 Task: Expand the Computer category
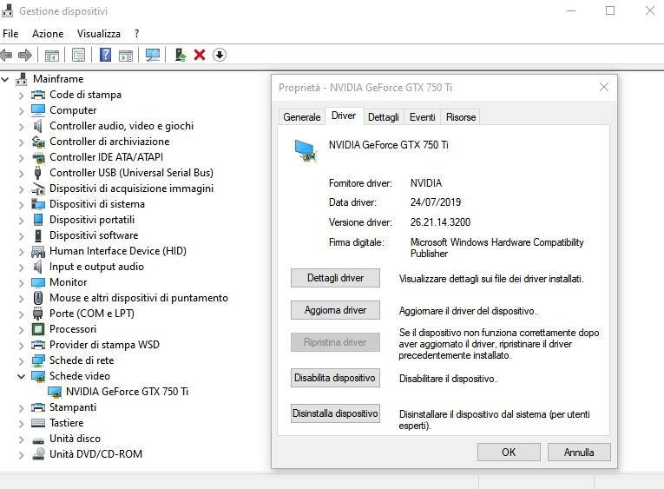[21, 111]
